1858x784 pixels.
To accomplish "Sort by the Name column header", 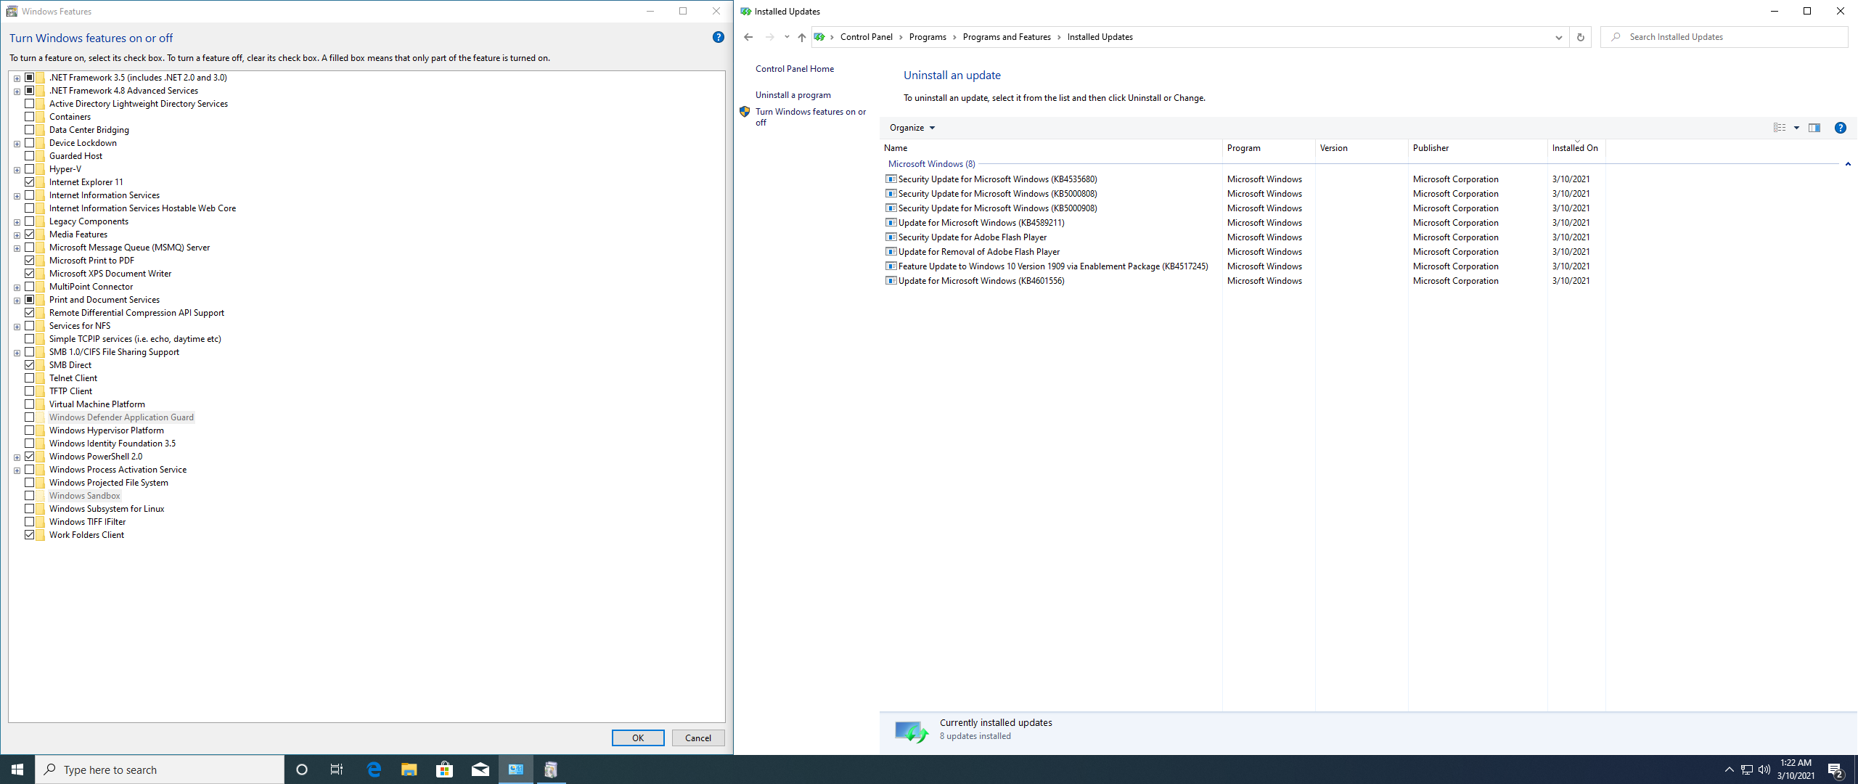I will (1052, 148).
